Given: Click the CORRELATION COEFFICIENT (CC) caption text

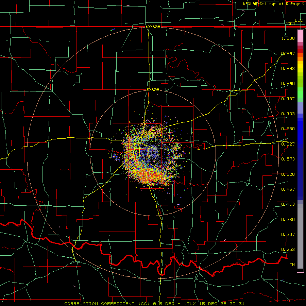Looking at the screenshot, I should (x=107, y=304).
